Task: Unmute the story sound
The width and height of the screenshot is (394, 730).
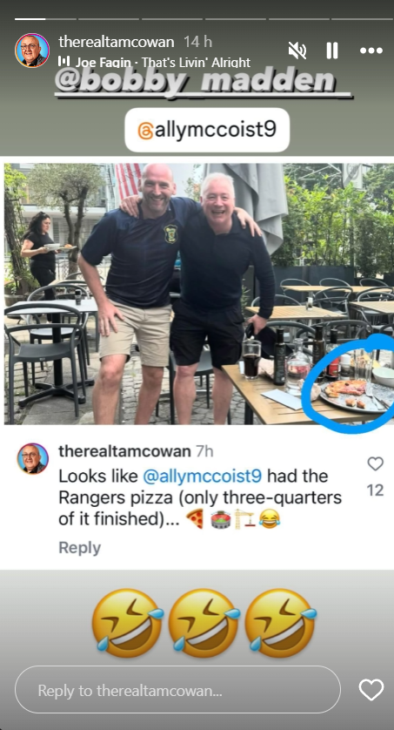Action: click(x=297, y=51)
